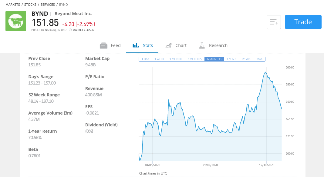Click the P/E Ratio label

95,77
